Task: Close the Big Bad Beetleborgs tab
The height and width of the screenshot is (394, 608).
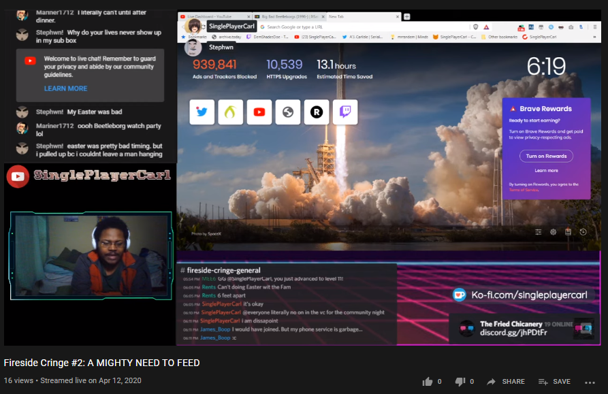Action: [x=323, y=16]
